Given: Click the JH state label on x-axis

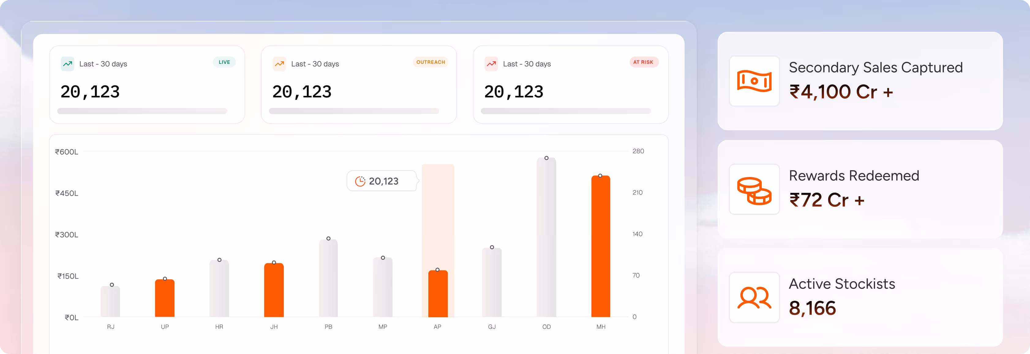Looking at the screenshot, I should [x=274, y=327].
